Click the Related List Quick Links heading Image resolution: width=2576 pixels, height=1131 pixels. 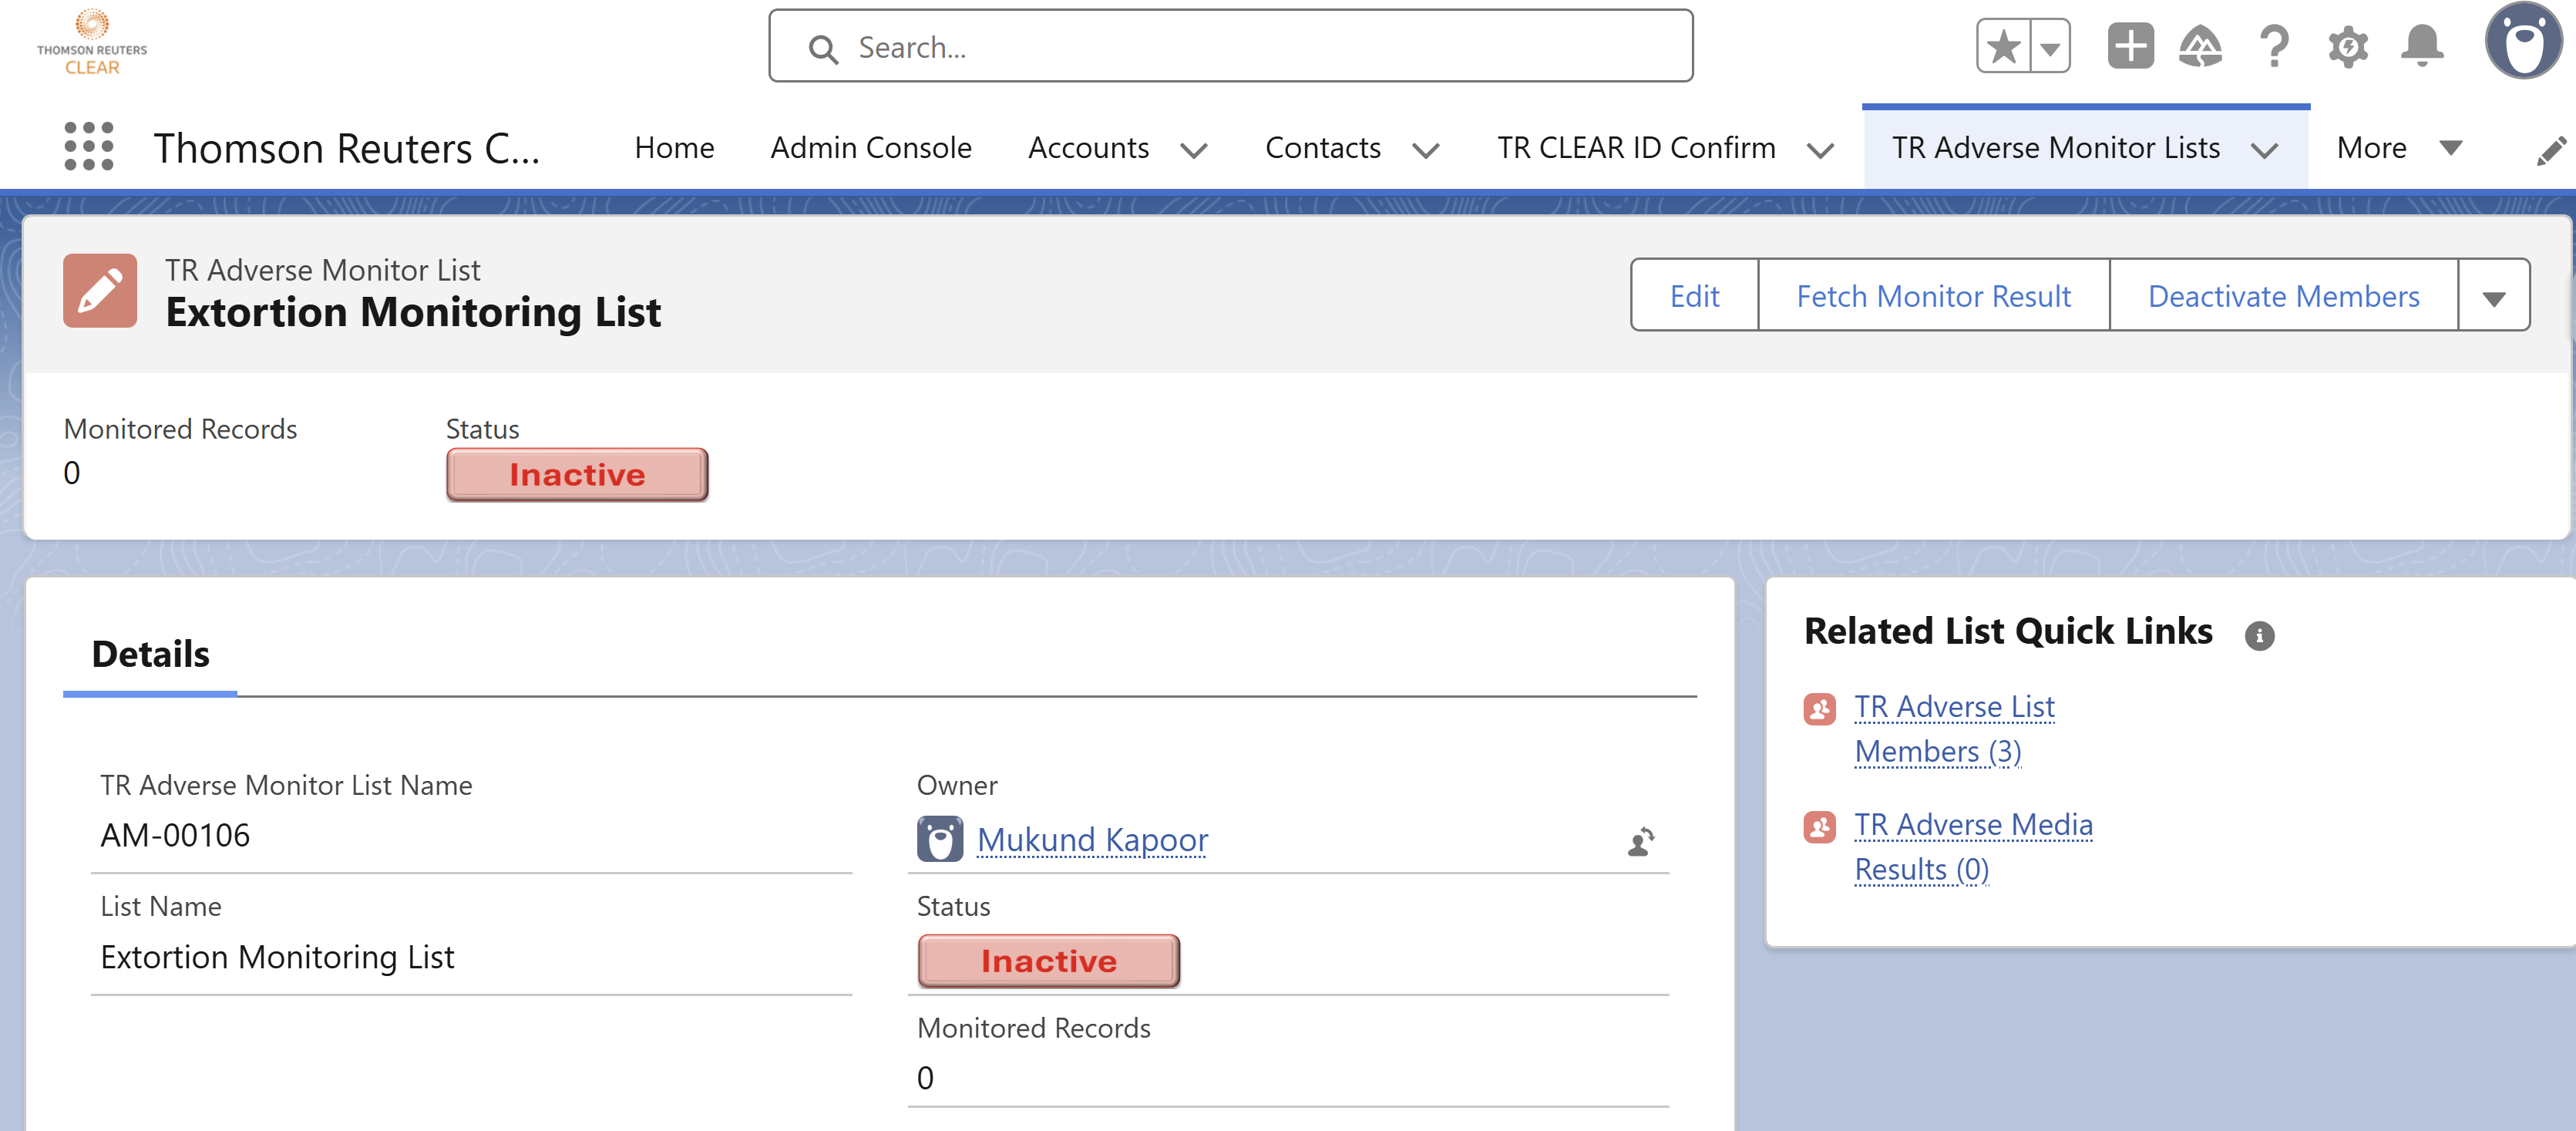tap(2008, 631)
